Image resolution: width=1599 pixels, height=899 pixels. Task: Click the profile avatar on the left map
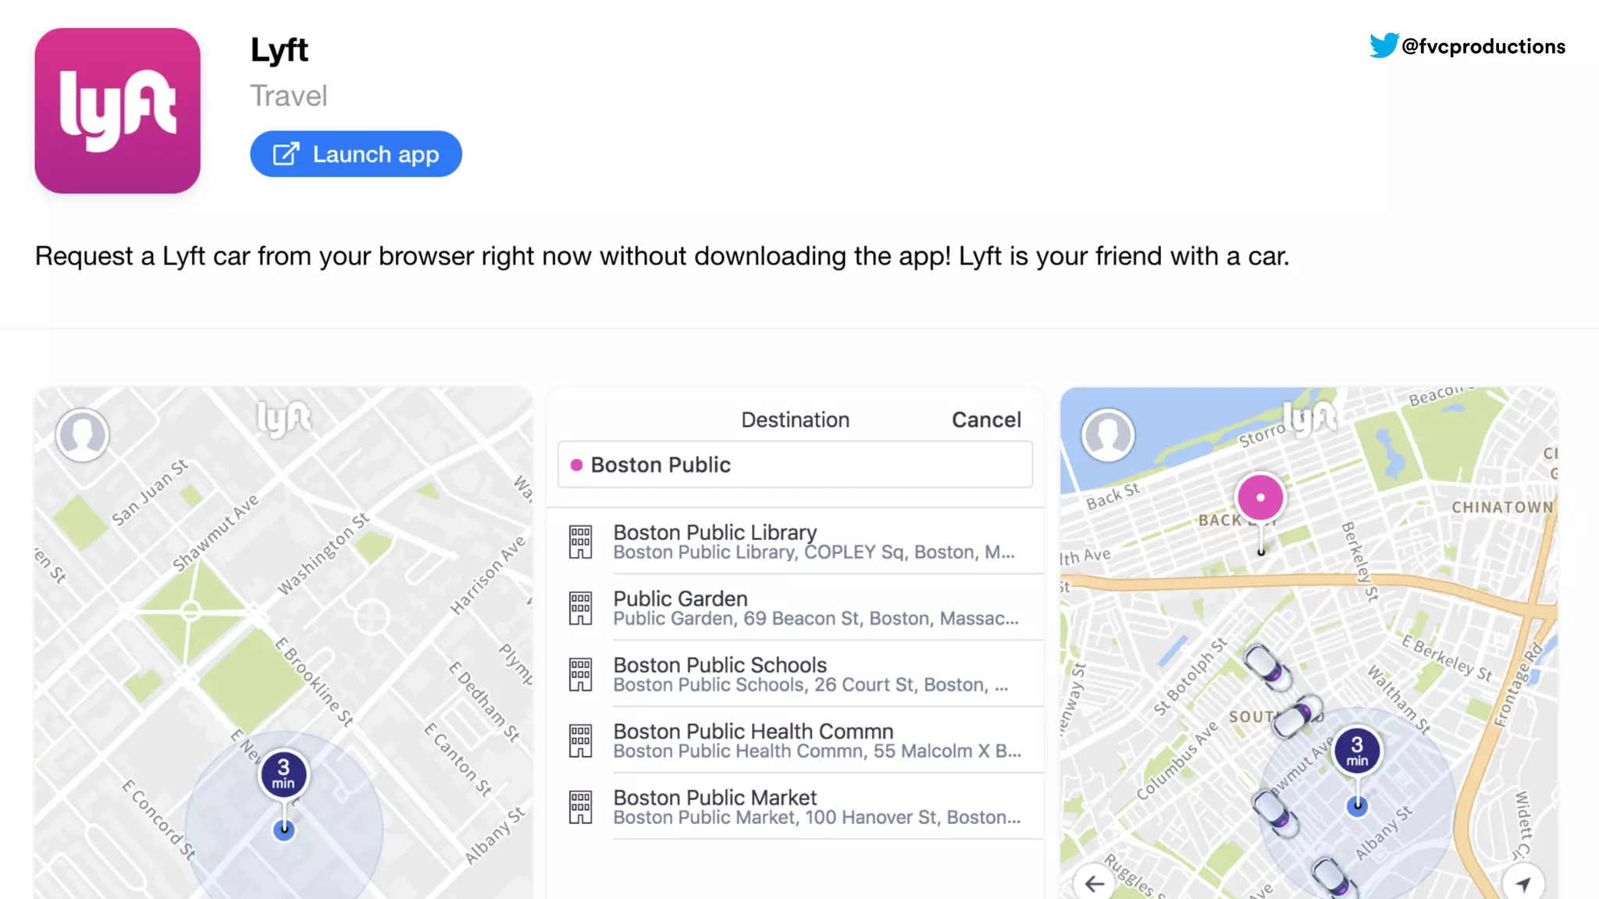click(82, 434)
